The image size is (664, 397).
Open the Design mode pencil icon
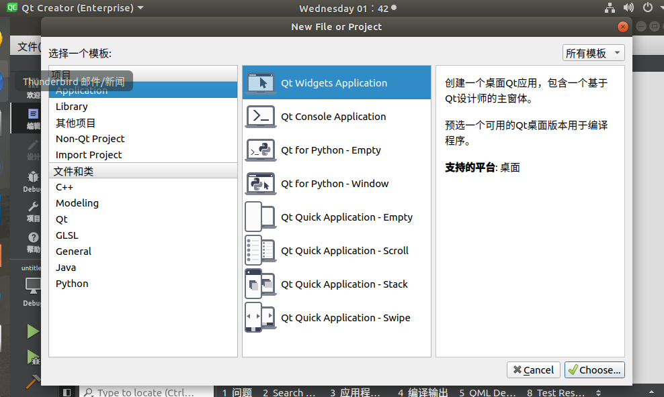[x=33, y=146]
